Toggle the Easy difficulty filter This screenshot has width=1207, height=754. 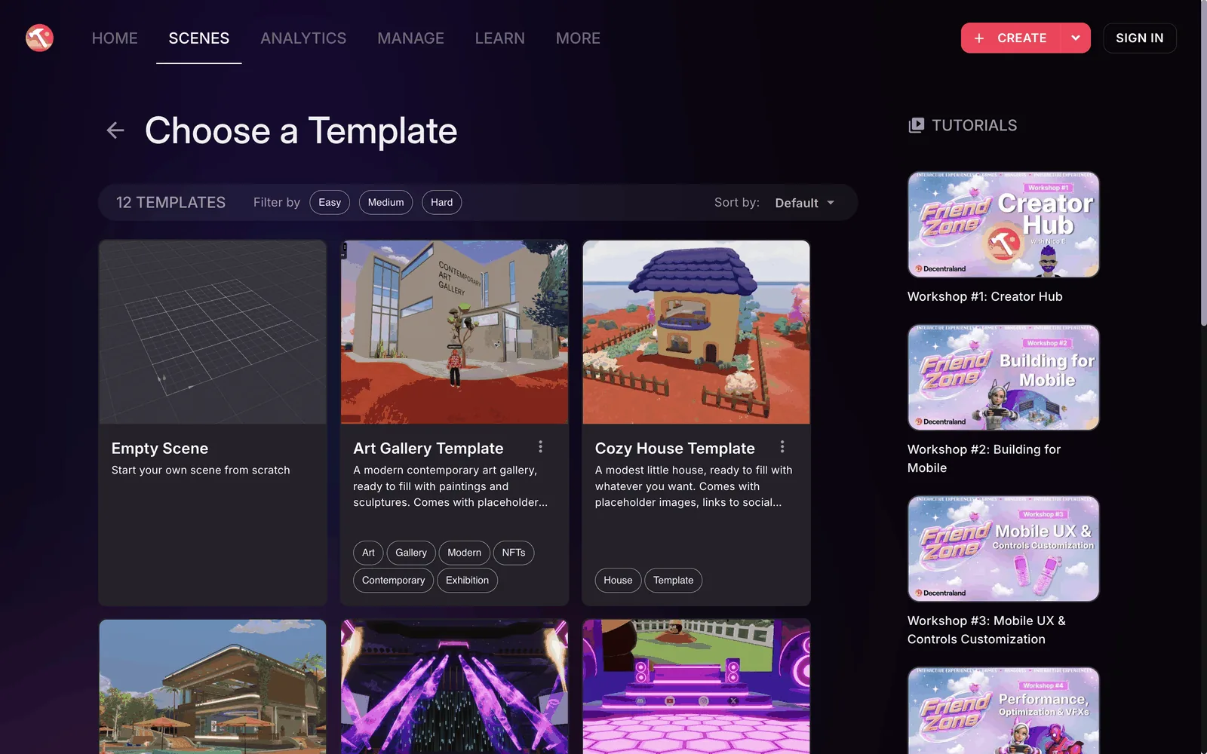[x=330, y=202]
